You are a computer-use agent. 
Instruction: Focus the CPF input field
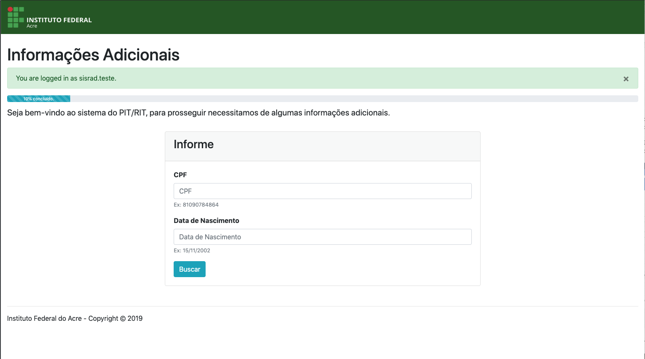[322, 191]
